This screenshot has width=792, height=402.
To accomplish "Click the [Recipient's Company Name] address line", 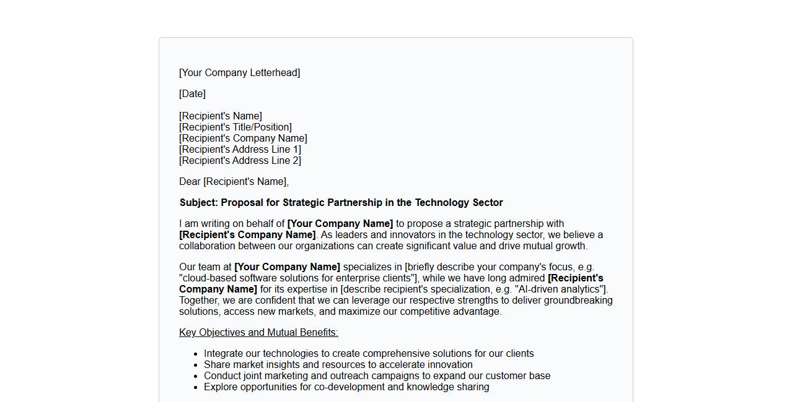I will (x=243, y=139).
